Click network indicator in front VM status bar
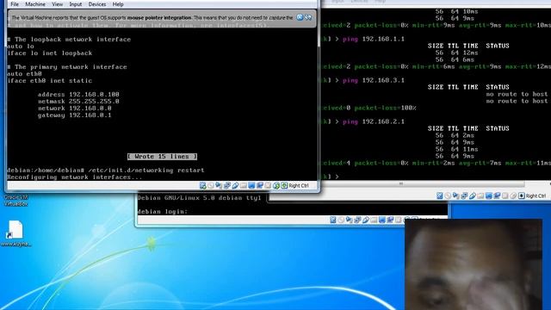The height and width of the screenshot is (310, 551). [x=227, y=185]
